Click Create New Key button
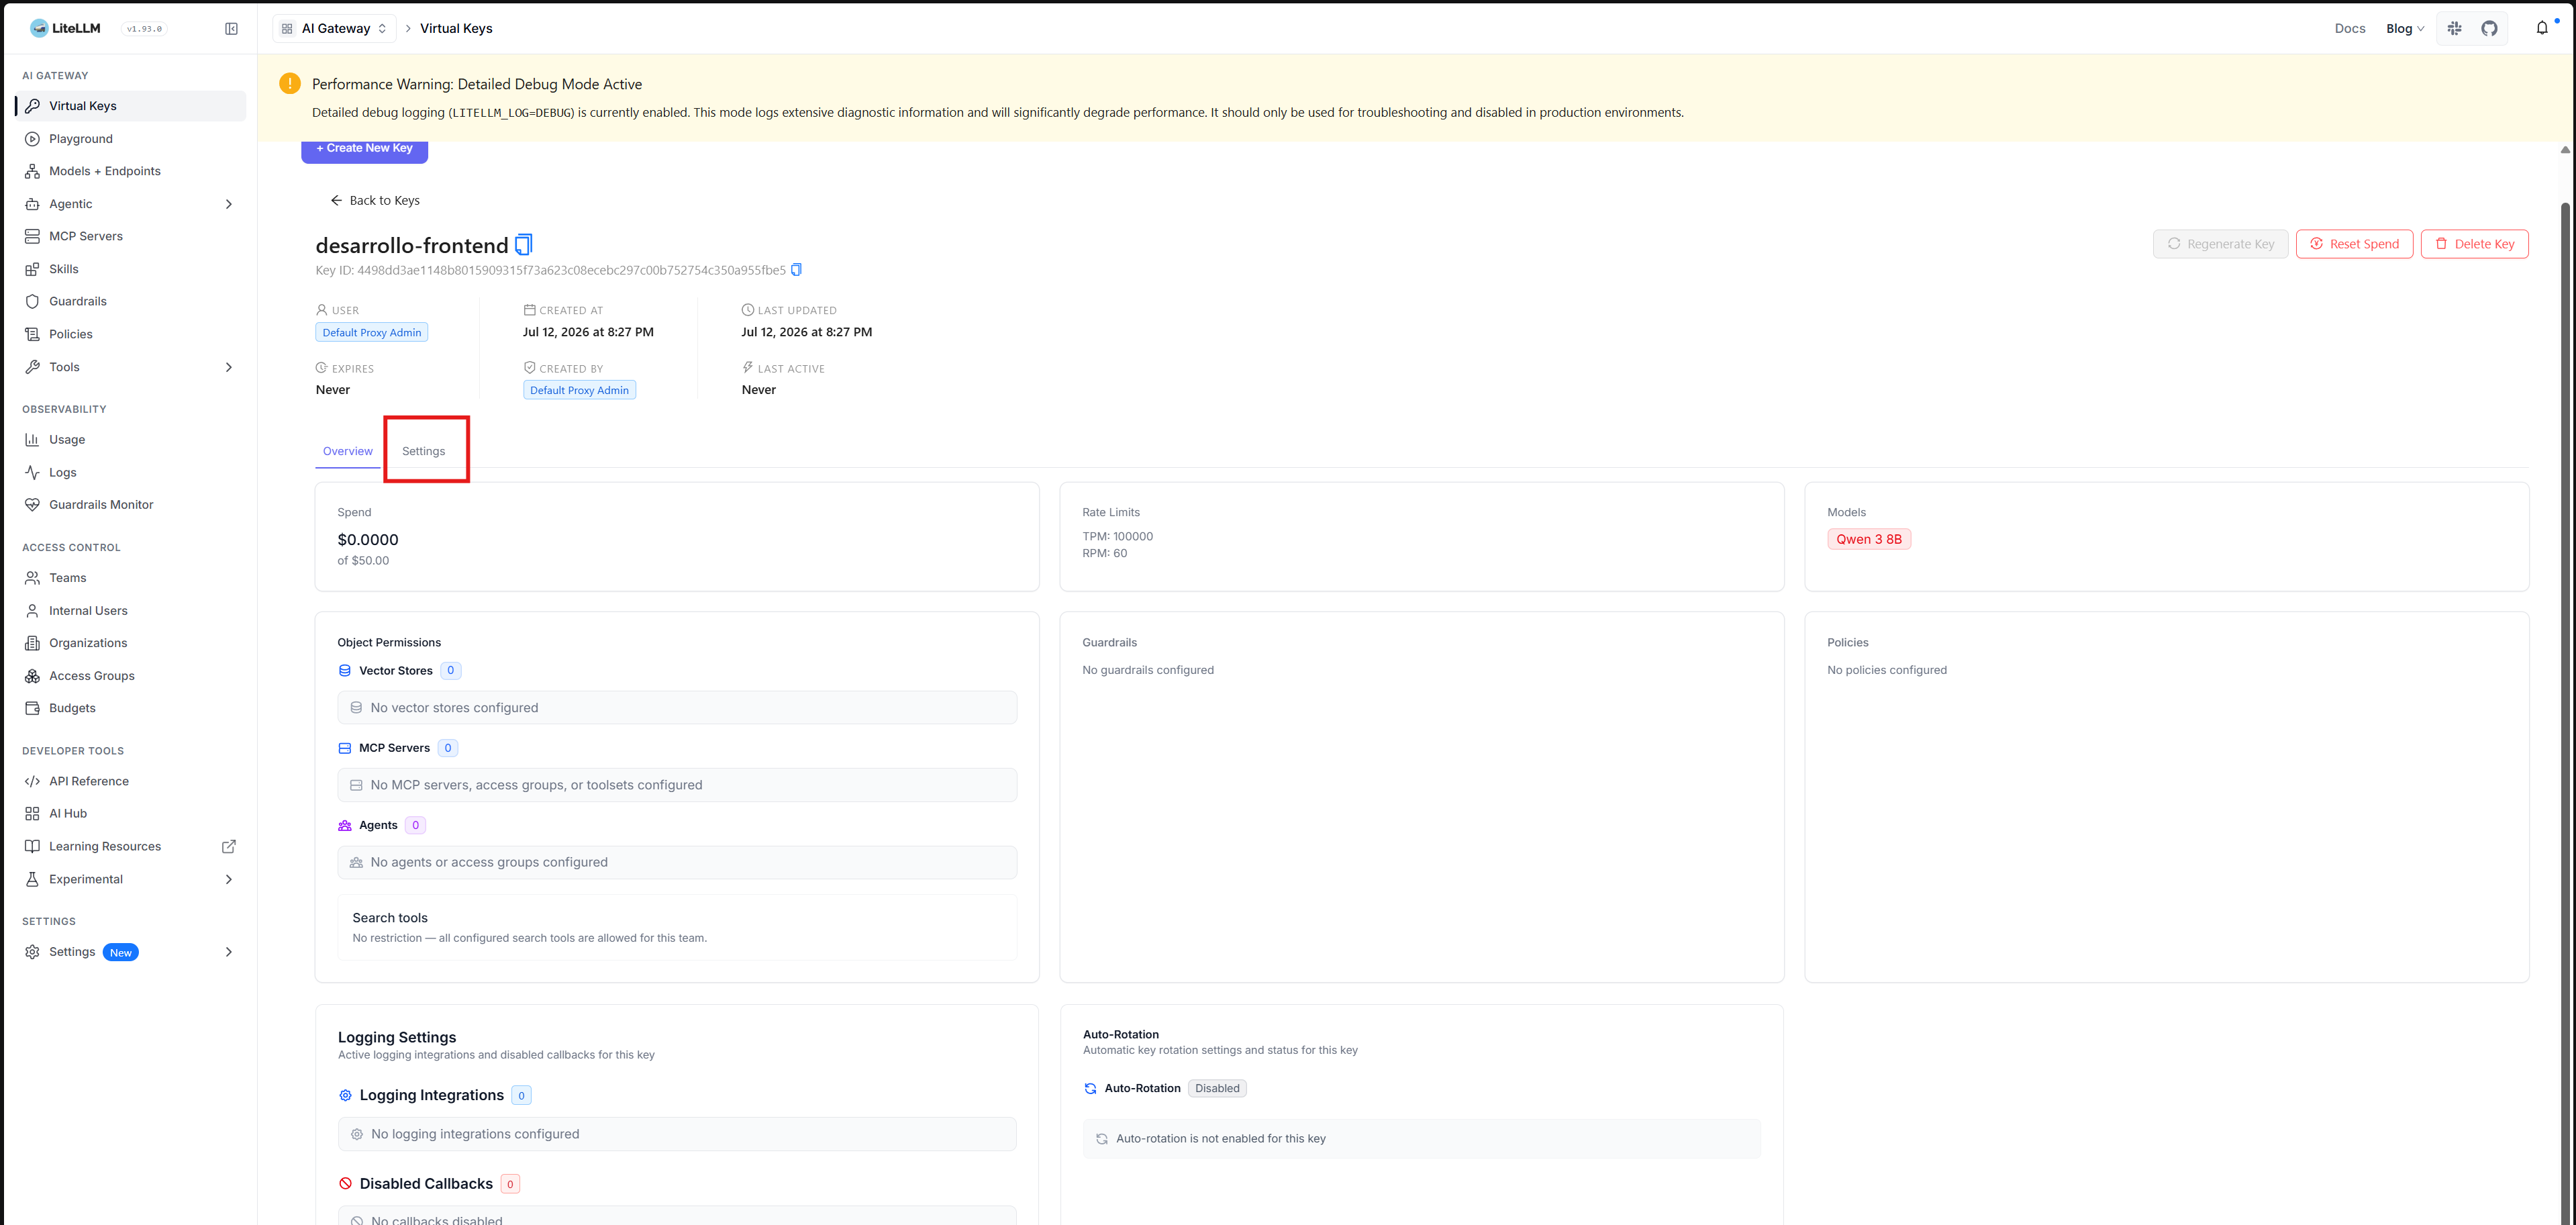Image resolution: width=2576 pixels, height=1225 pixels. pyautogui.click(x=364, y=149)
